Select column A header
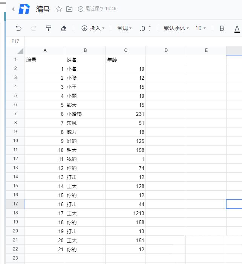The image size is (242, 264). [x=45, y=50]
